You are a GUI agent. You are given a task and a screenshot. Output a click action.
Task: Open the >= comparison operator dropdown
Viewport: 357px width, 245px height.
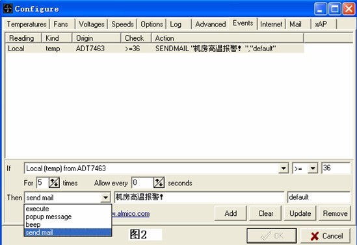pyautogui.click(x=313, y=169)
